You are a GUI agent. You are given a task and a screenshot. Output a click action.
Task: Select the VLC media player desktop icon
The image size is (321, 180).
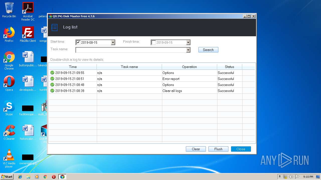pyautogui.click(x=9, y=158)
